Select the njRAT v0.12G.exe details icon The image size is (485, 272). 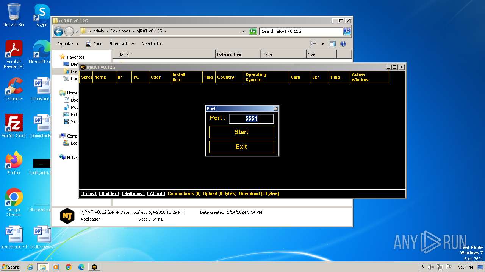coord(67,216)
